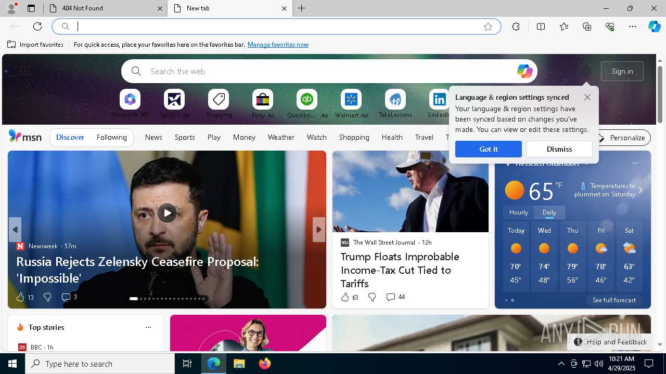Click Copilot icon in web search box
The image size is (666, 374).
[x=524, y=71]
